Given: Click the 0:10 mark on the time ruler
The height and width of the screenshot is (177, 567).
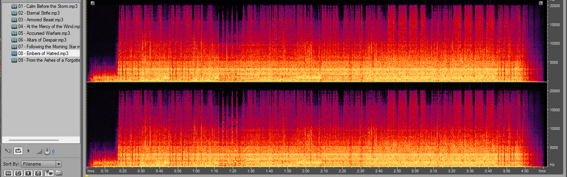Looking at the screenshot, I should (105, 171).
